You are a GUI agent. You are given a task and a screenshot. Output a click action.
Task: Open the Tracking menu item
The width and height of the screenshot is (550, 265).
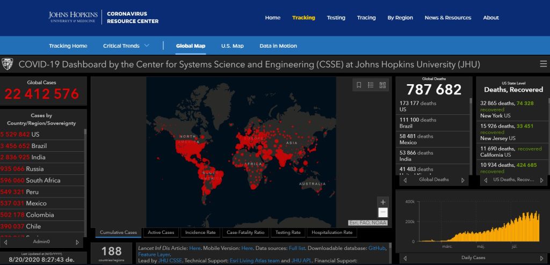point(303,18)
